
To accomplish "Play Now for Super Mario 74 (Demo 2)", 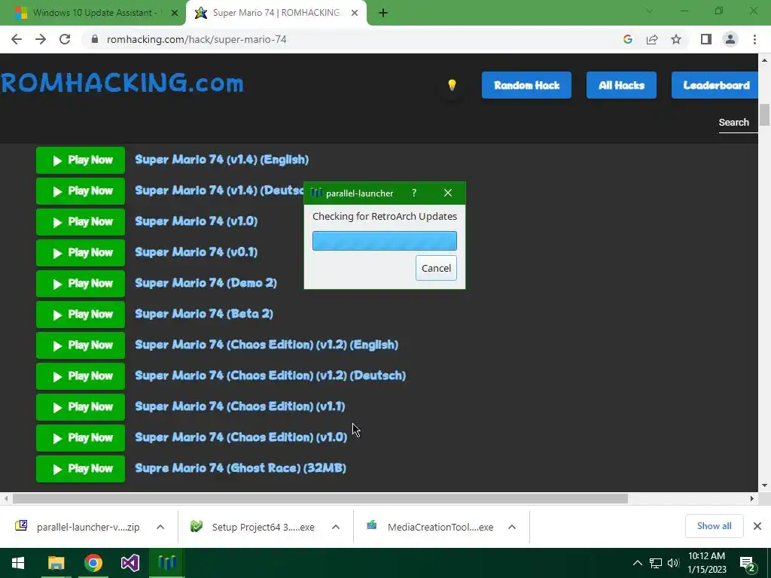I will coord(81,284).
